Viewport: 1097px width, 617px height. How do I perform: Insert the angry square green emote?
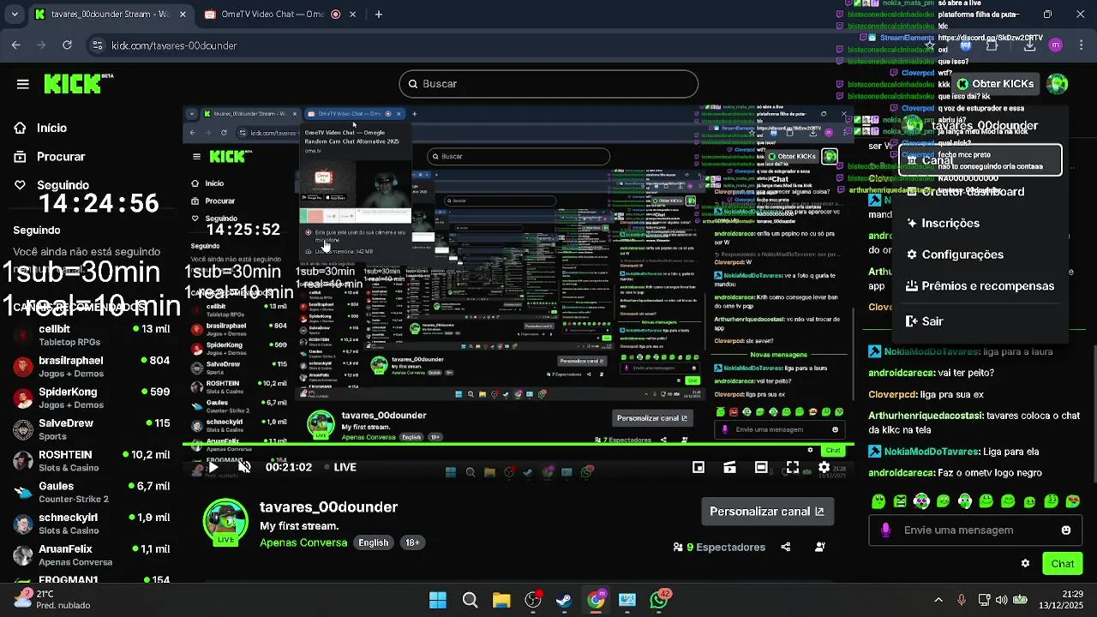click(900, 501)
